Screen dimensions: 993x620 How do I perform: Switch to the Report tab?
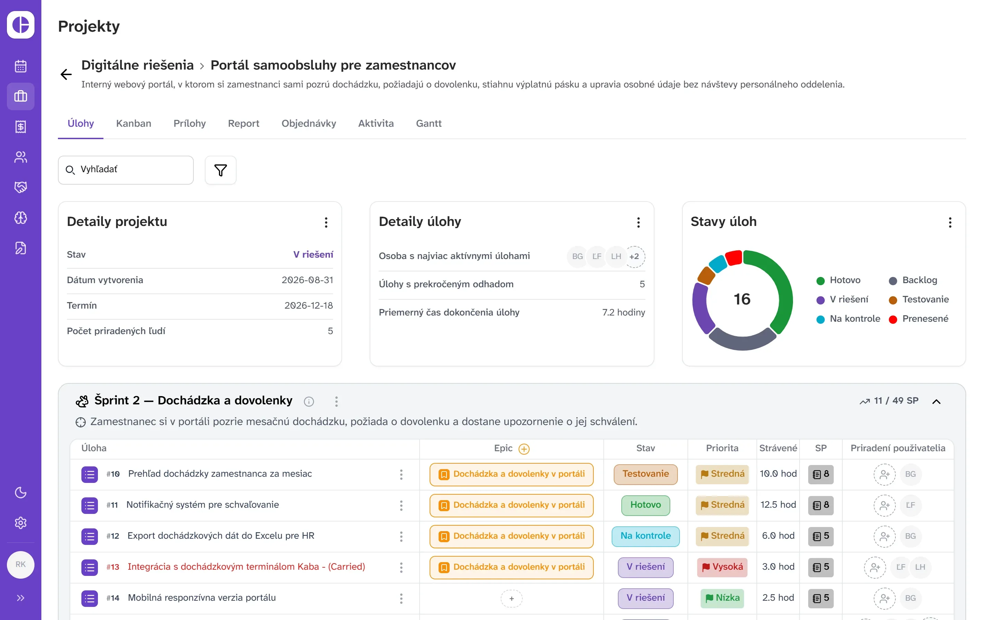pos(244,123)
